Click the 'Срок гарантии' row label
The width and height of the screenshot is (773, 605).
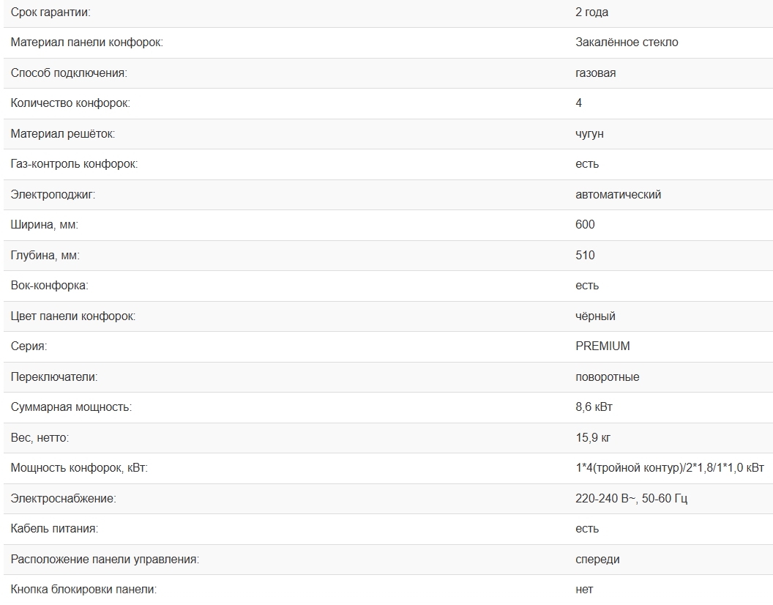(51, 12)
